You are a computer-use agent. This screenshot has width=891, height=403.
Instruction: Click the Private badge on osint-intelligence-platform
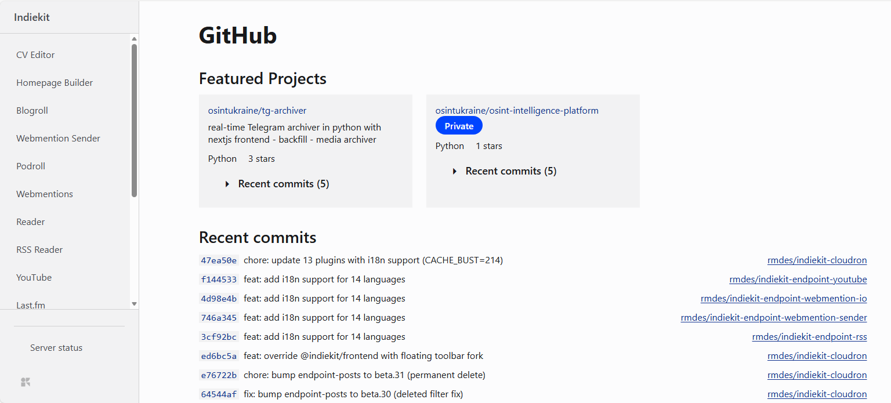point(459,126)
